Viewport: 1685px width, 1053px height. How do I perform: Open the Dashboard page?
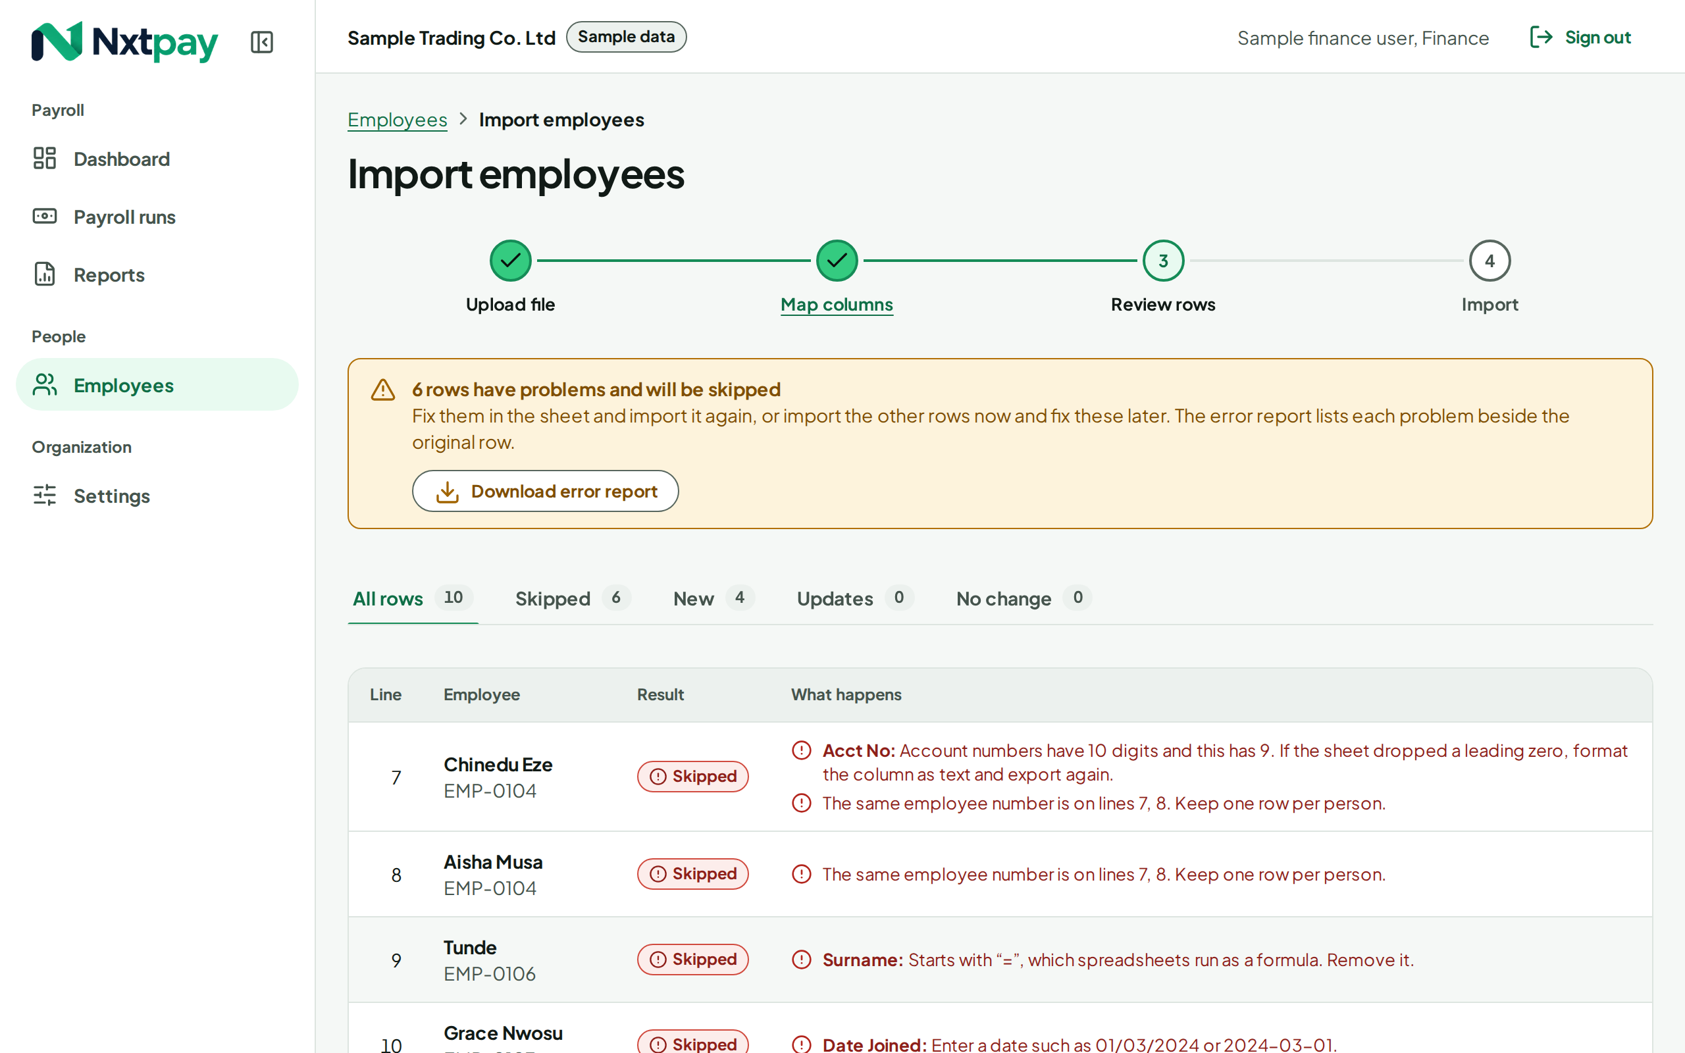click(x=157, y=159)
